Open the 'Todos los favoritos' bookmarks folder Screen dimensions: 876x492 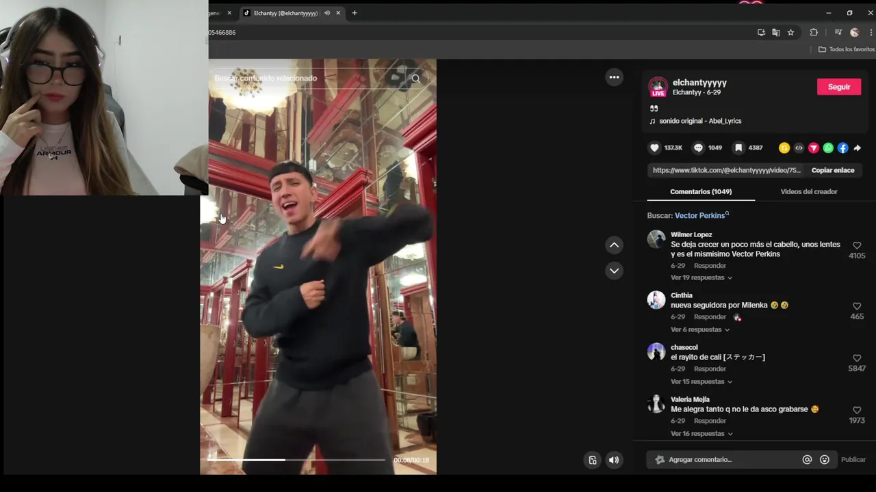pos(847,49)
